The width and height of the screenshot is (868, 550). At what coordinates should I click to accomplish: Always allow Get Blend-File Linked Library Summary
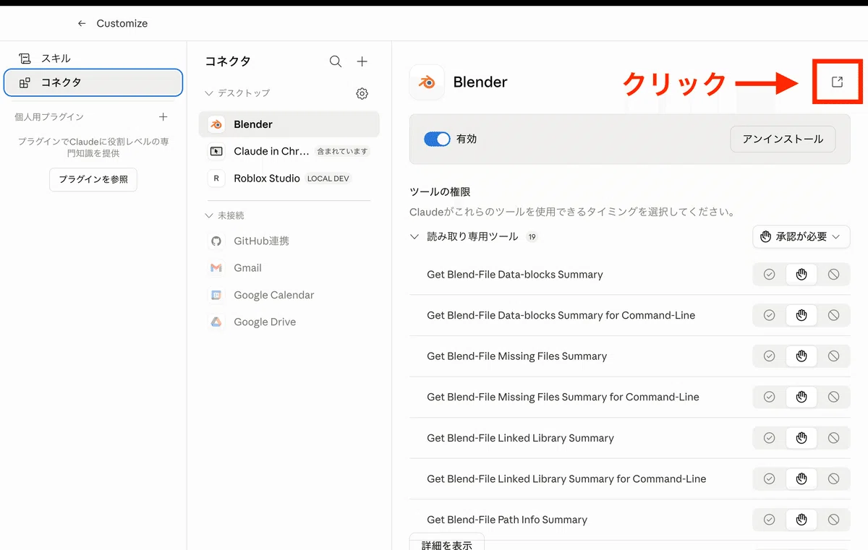coord(769,438)
